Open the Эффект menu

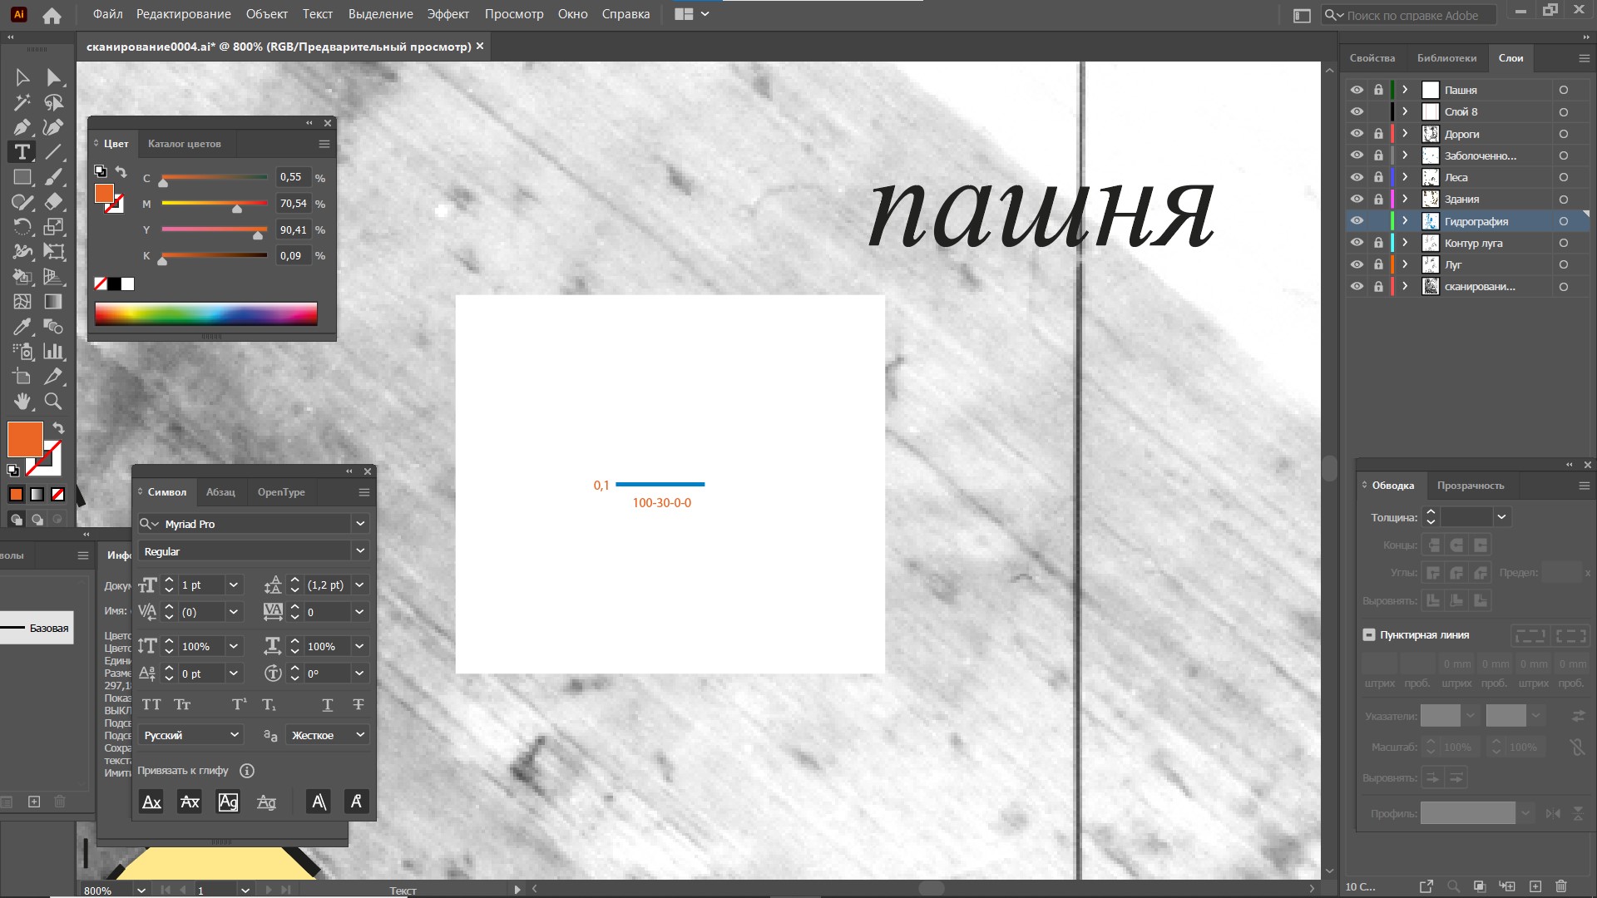pyautogui.click(x=447, y=14)
